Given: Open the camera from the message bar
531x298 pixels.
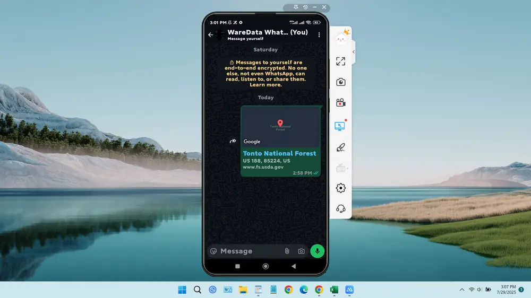Looking at the screenshot, I should click(301, 251).
